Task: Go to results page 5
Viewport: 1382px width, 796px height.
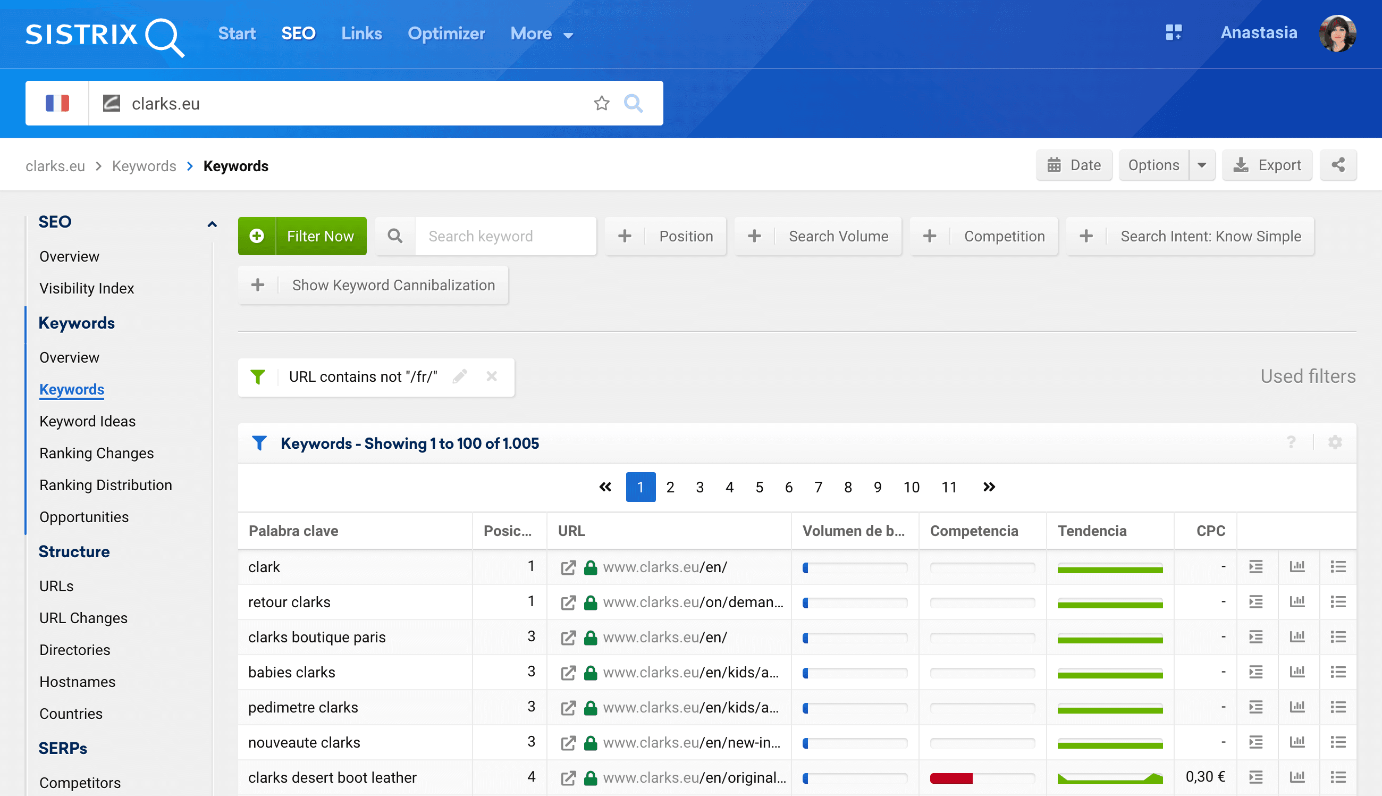Action: click(759, 487)
